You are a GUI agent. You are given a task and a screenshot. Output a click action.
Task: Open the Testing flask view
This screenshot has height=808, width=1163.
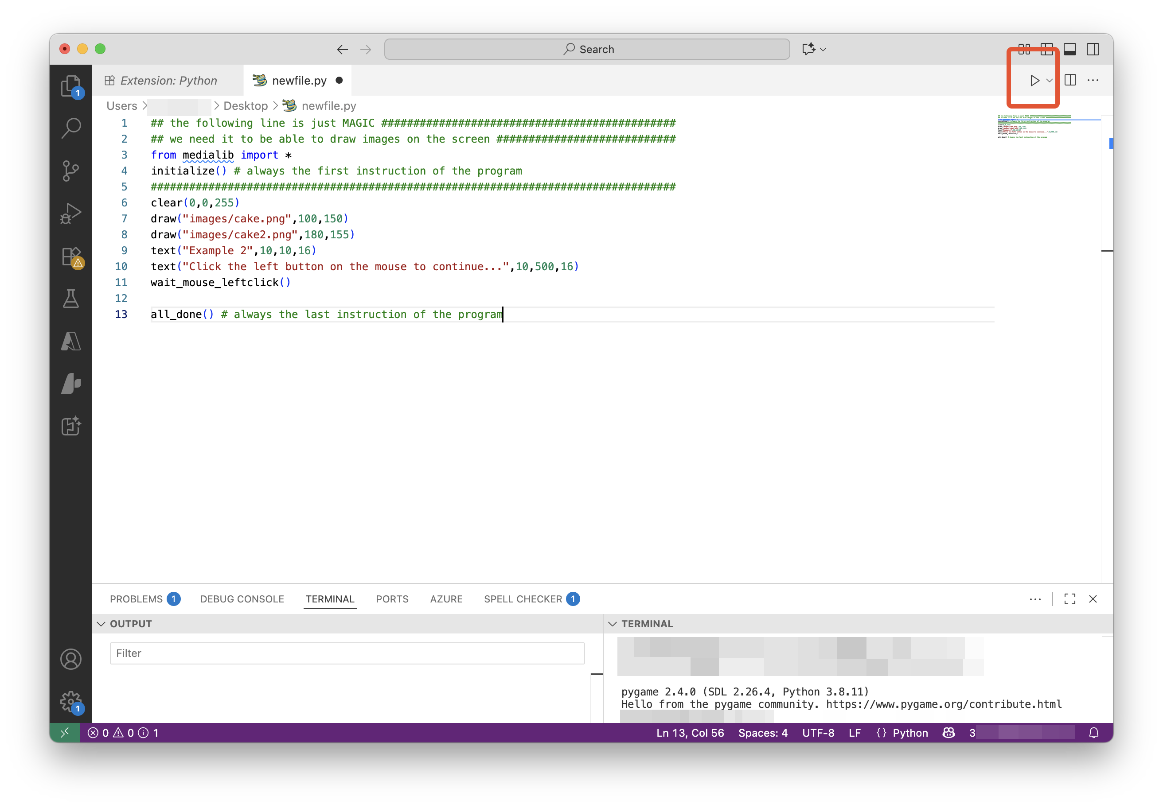pyautogui.click(x=70, y=299)
